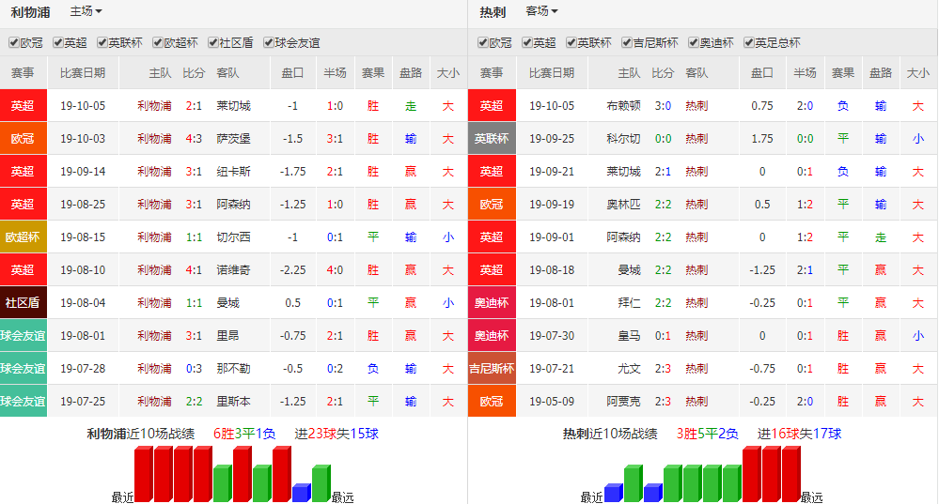939x504 pixels.
Task: Click 英联杯 tag for 科尔切 match
Action: tap(492, 139)
